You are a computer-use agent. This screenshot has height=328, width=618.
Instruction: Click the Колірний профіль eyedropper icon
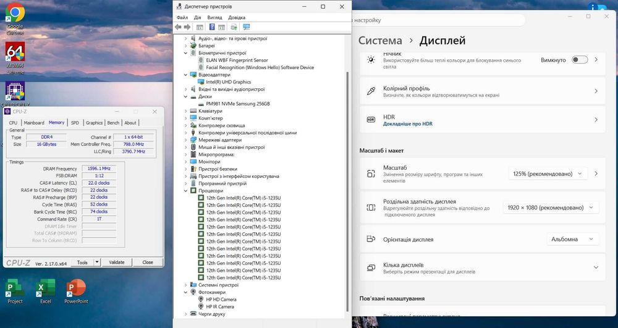pyautogui.click(x=371, y=91)
